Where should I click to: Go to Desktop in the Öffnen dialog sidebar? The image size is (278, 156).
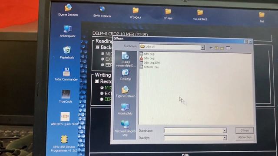pyautogui.click(x=126, y=75)
